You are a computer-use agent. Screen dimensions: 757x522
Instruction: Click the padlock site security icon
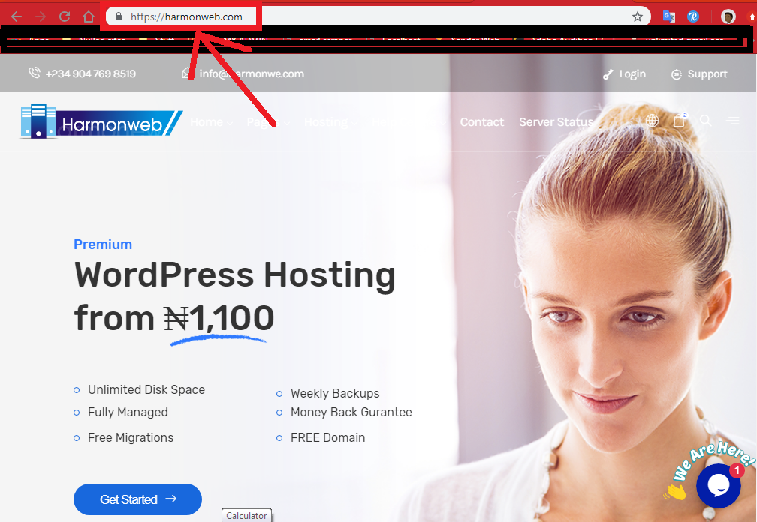(119, 16)
